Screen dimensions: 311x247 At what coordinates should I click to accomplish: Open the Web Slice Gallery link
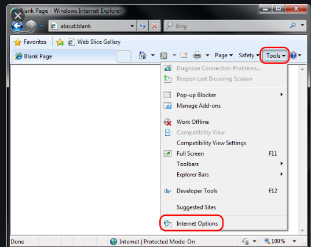click(x=94, y=42)
